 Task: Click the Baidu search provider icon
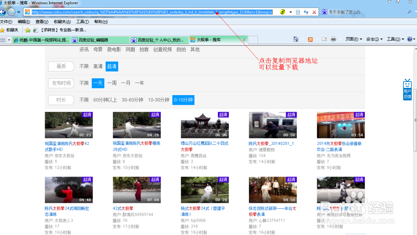point(324,12)
